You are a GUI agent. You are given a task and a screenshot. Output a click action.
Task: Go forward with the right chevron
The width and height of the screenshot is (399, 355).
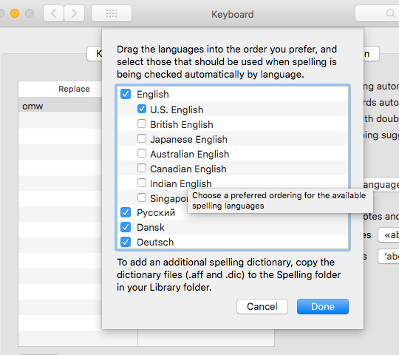(74, 13)
